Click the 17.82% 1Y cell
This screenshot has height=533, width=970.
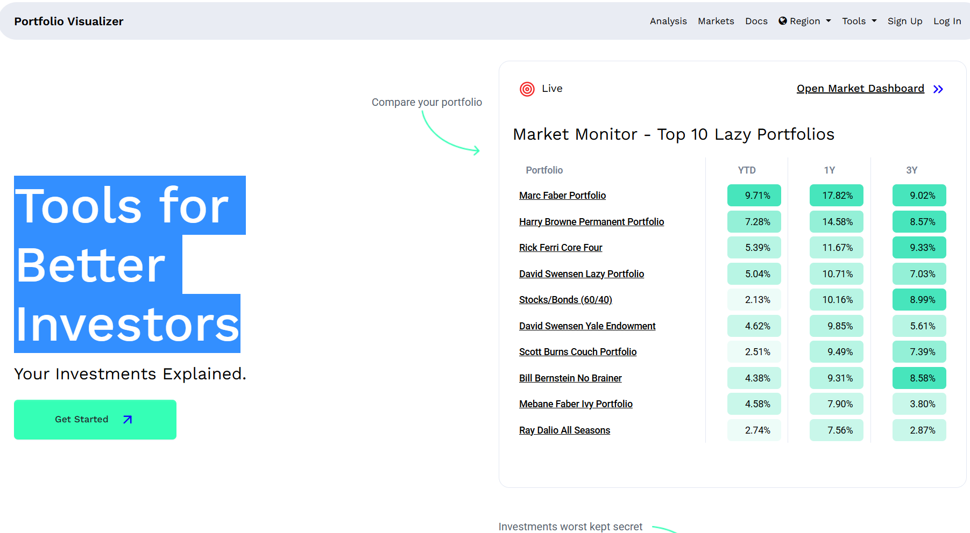click(x=837, y=196)
